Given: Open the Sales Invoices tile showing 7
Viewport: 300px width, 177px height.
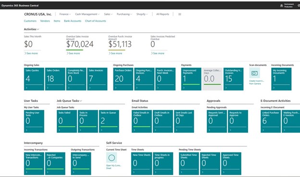Looking at the screenshot, I should tap(97, 79).
